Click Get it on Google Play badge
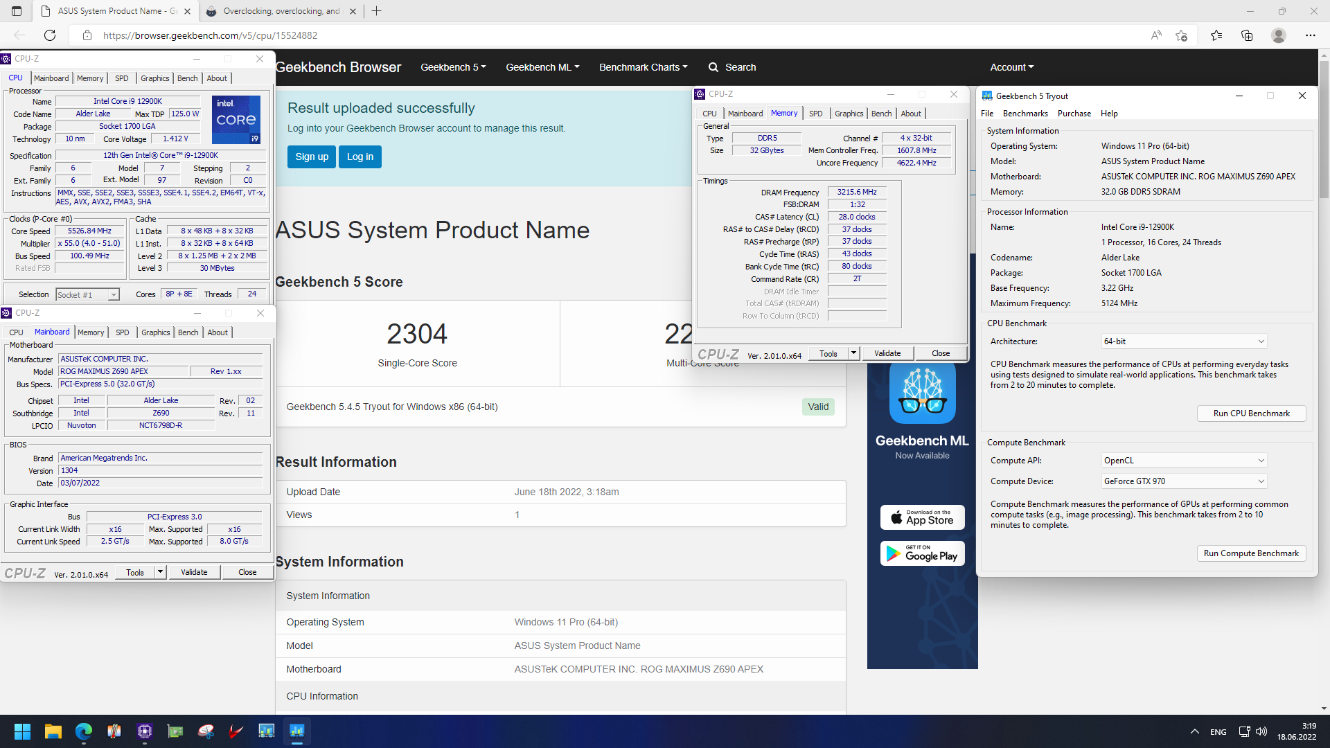 point(923,553)
